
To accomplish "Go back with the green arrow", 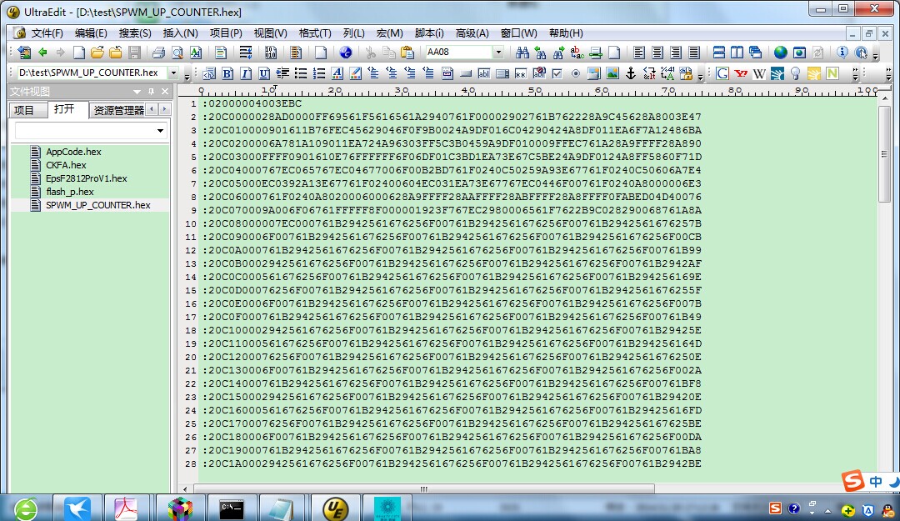I will (42, 53).
